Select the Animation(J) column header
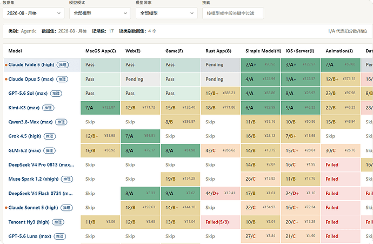The image size is (373, 244). (x=339, y=51)
